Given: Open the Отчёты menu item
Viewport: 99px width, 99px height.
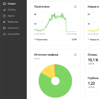Looking at the screenshot, I should [x=12, y=10].
